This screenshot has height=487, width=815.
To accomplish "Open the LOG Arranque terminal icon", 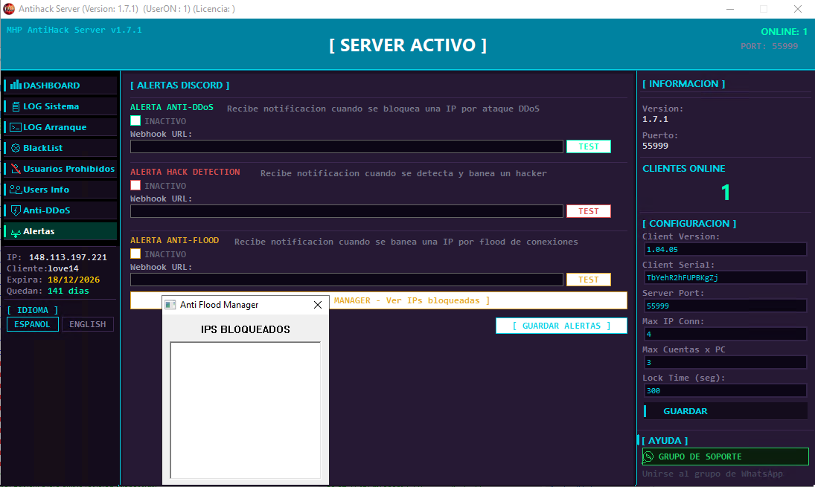I will tap(16, 127).
